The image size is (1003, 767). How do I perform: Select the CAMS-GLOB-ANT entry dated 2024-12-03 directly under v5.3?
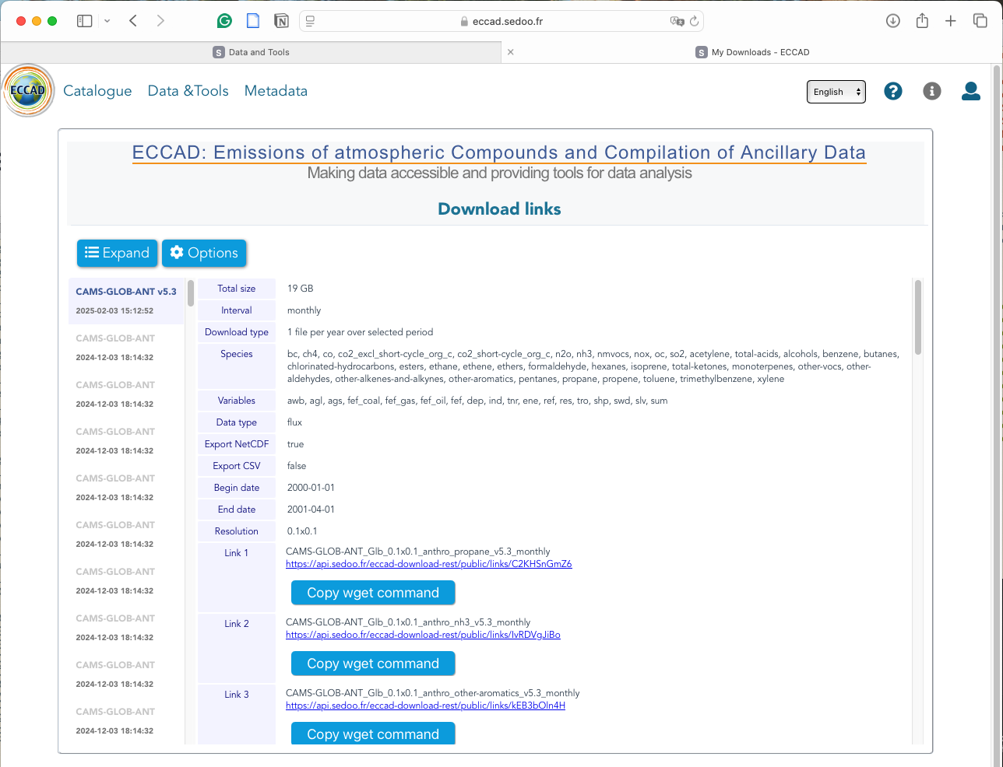tap(126, 347)
